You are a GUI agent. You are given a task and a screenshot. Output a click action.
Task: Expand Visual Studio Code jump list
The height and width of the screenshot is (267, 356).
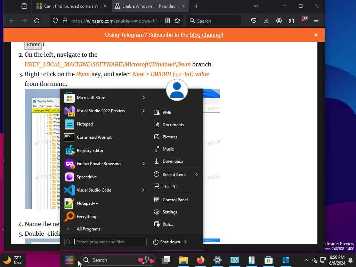[x=143, y=190]
